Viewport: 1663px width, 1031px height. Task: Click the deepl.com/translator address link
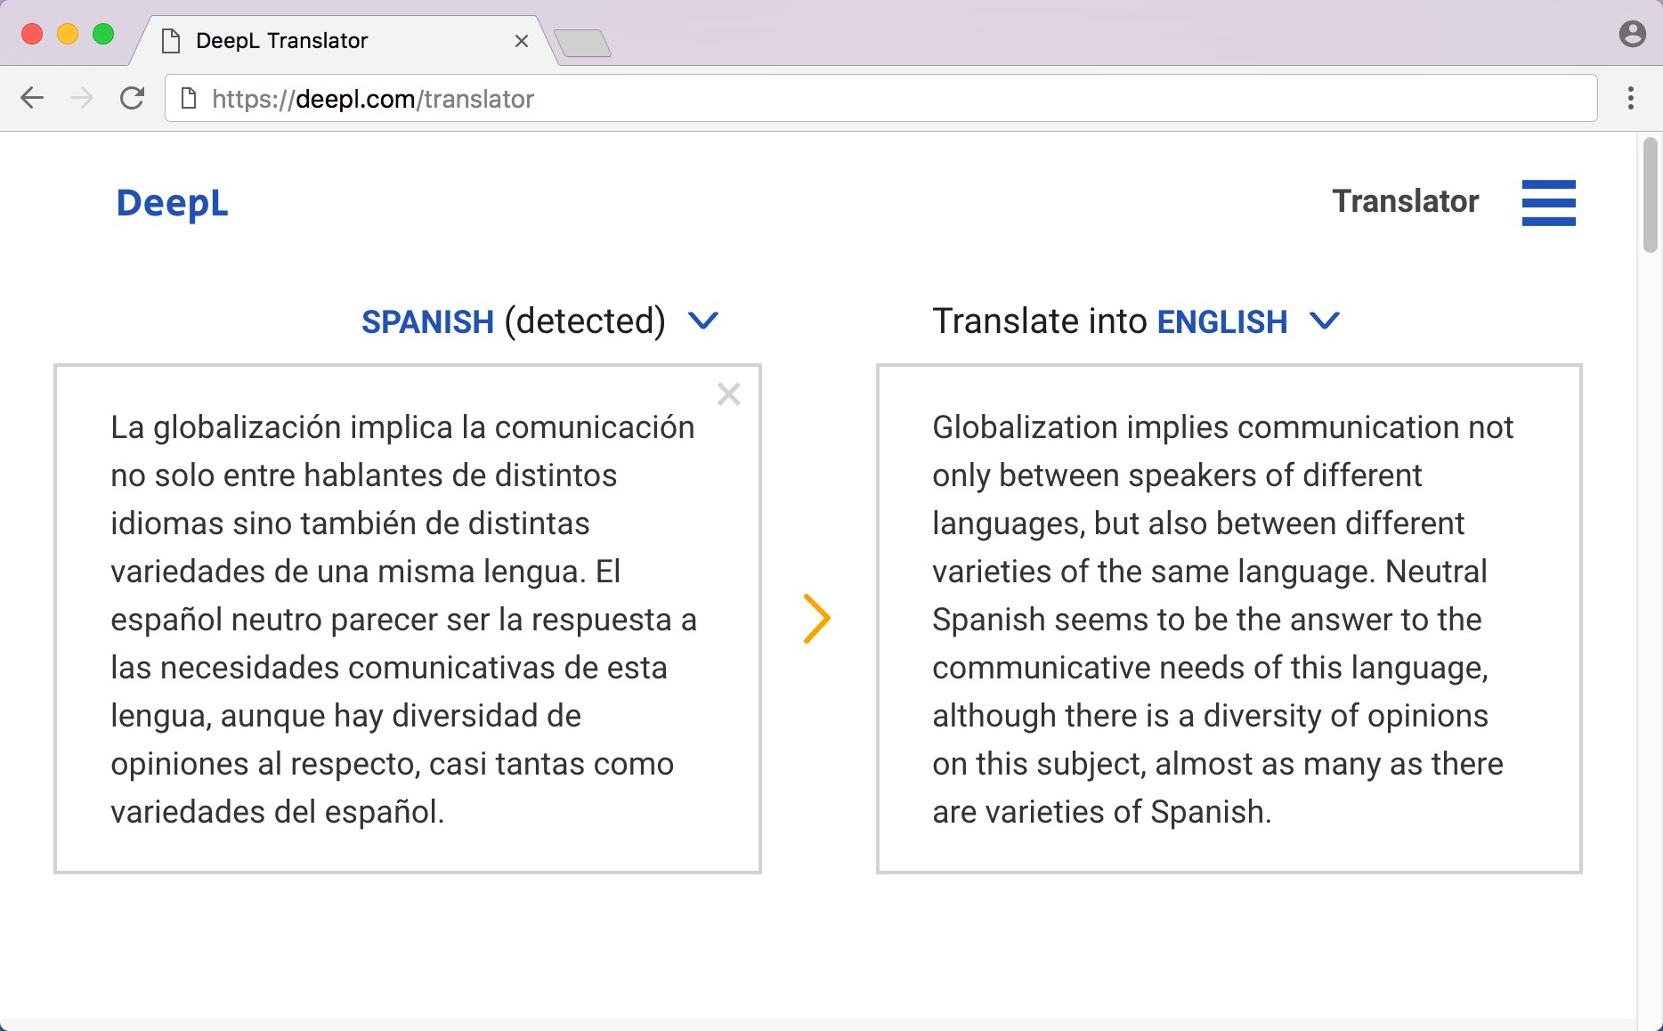(371, 99)
